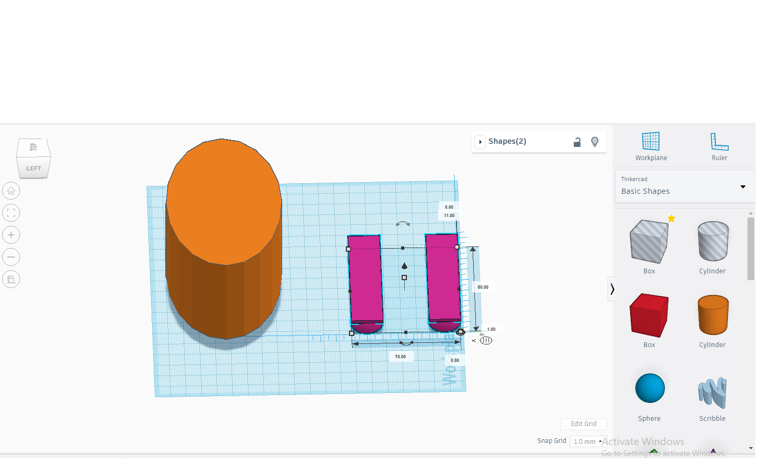Click the 0.00 value above 11.00

tap(449, 207)
